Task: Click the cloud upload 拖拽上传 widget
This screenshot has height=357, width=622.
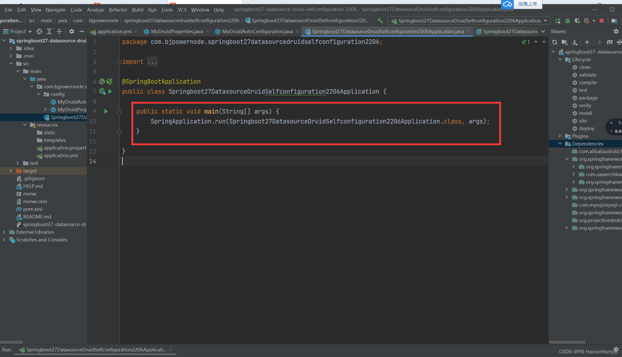Action: pos(521,4)
